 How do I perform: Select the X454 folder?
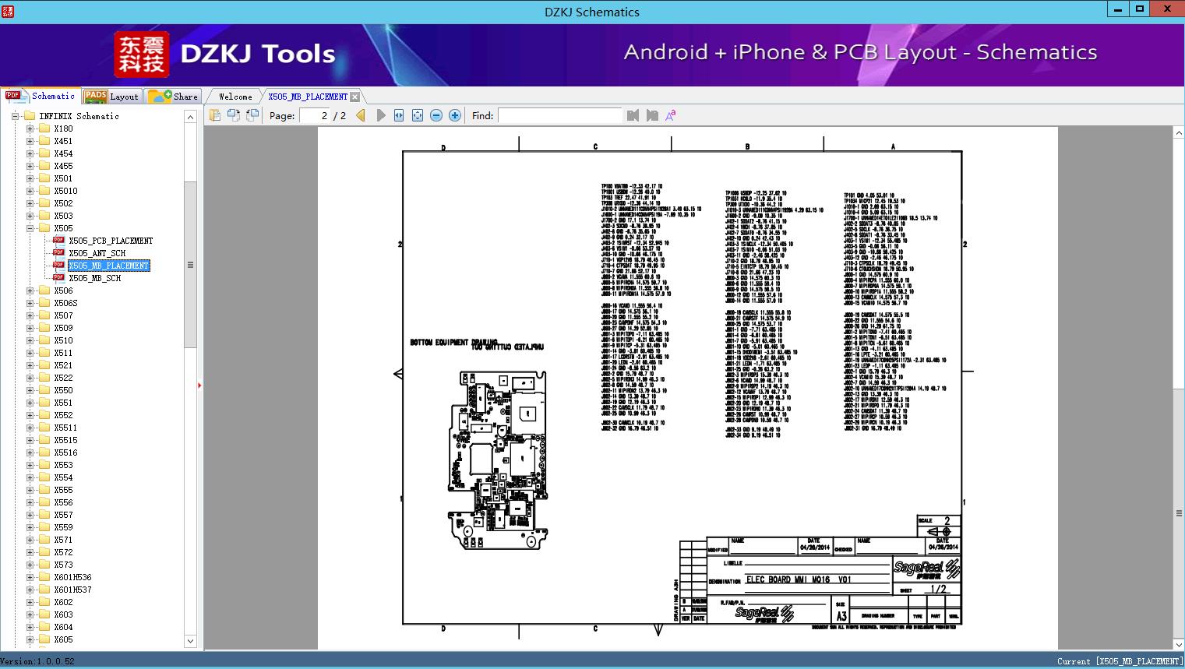63,153
